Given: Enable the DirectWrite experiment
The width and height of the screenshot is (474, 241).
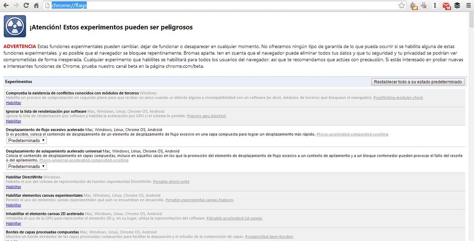Looking at the screenshot, I should tap(14, 187).
